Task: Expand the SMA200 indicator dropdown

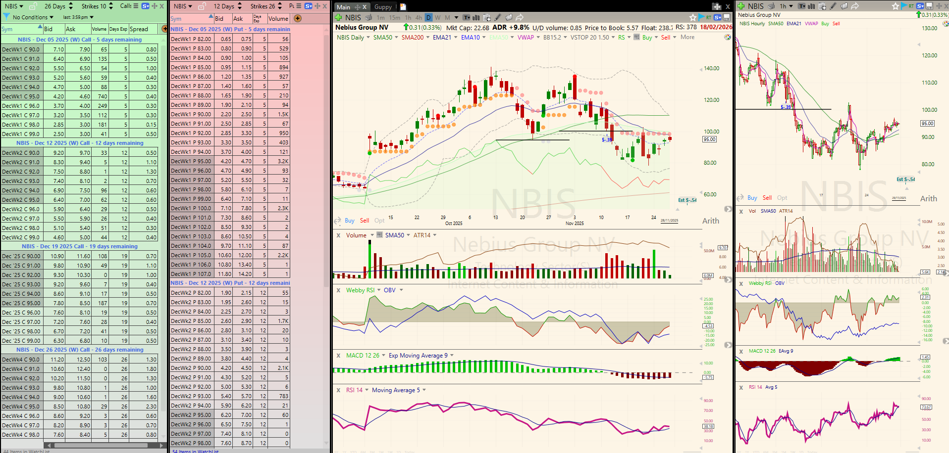Action: tap(428, 38)
